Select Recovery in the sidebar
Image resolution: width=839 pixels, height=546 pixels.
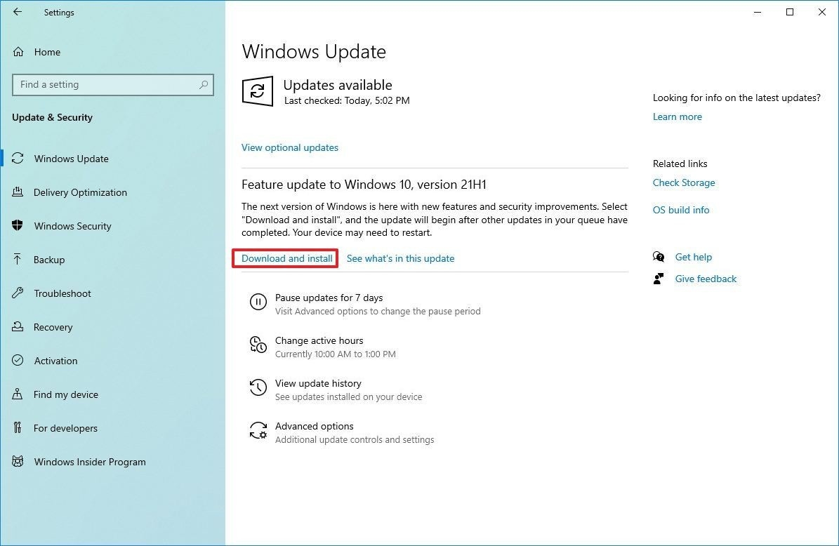coord(53,327)
